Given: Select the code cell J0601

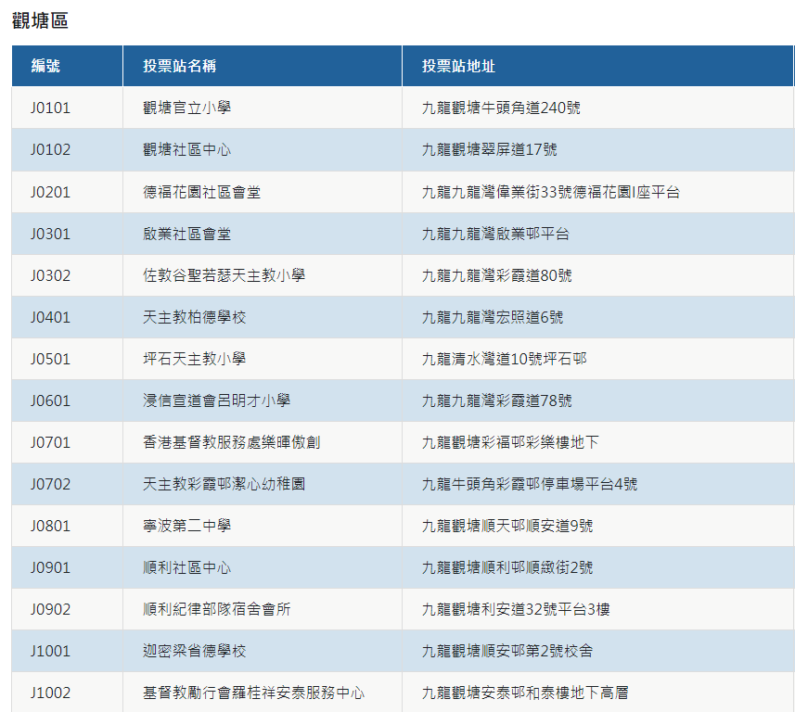Looking at the screenshot, I should click(x=50, y=400).
